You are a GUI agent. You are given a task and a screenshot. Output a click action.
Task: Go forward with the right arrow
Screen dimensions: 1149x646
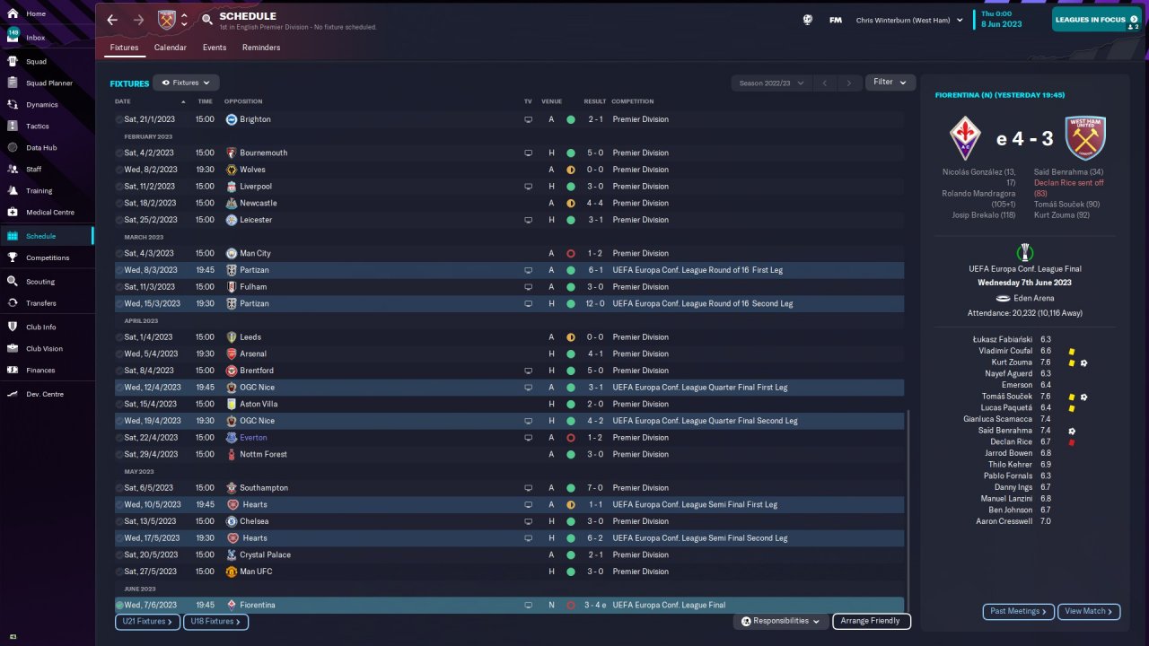point(138,20)
